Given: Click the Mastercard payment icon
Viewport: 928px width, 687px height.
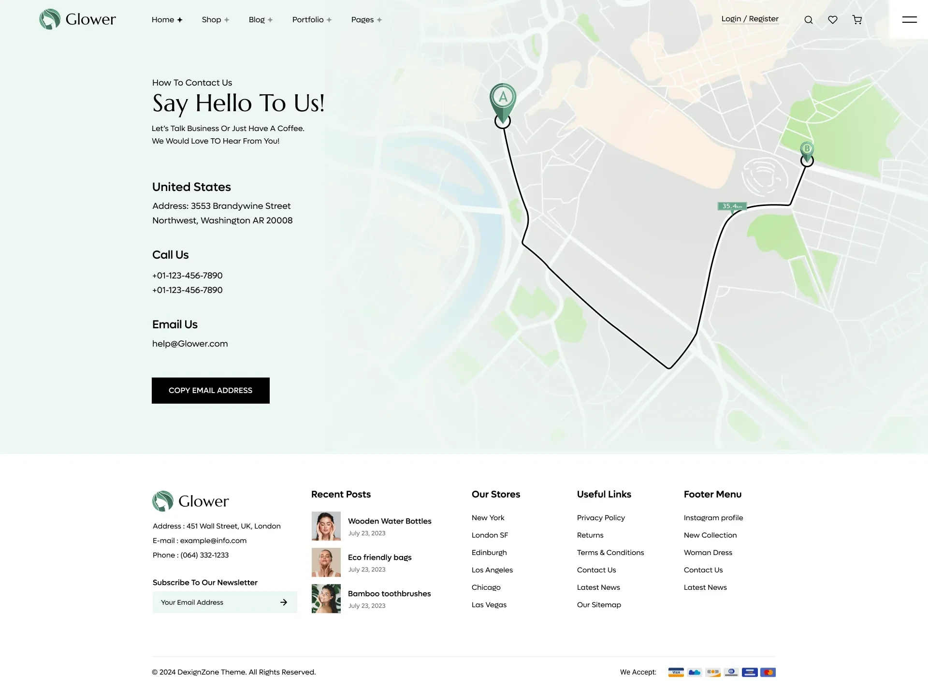Looking at the screenshot, I should pos(768,672).
